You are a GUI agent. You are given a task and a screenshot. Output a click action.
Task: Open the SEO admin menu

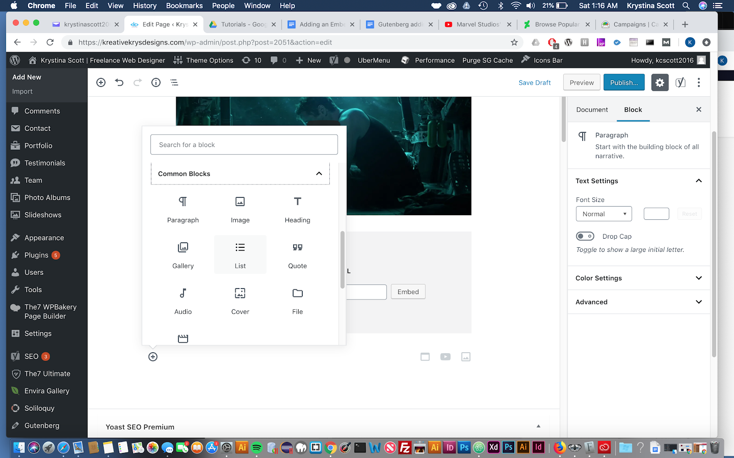tap(31, 356)
